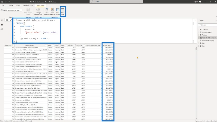Screen dimensions: 217x122
Task: Open @Total Sales column filter dropdown
Action: [112, 45]
